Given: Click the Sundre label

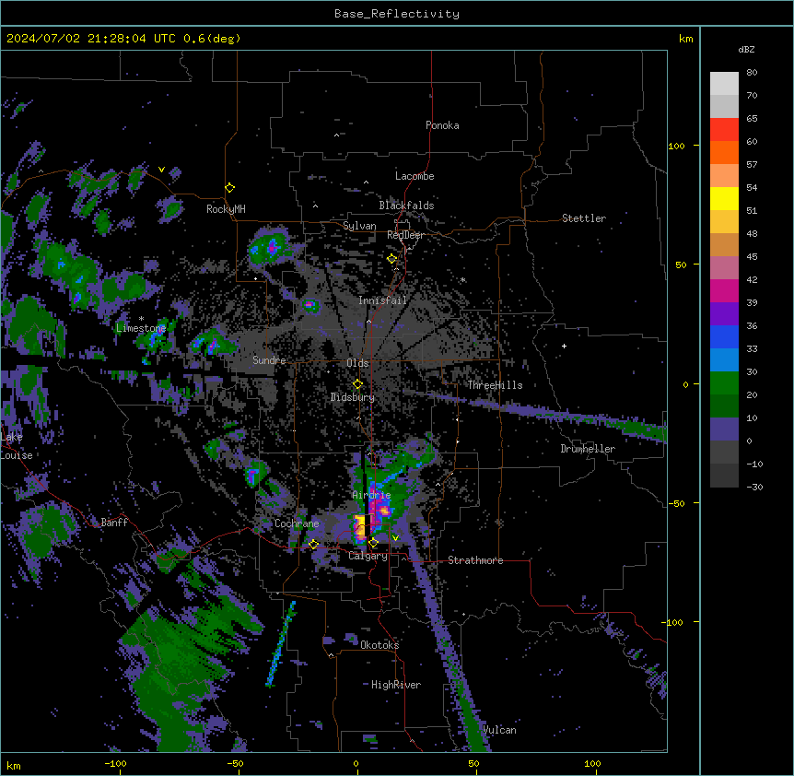Looking at the screenshot, I should (x=269, y=360).
